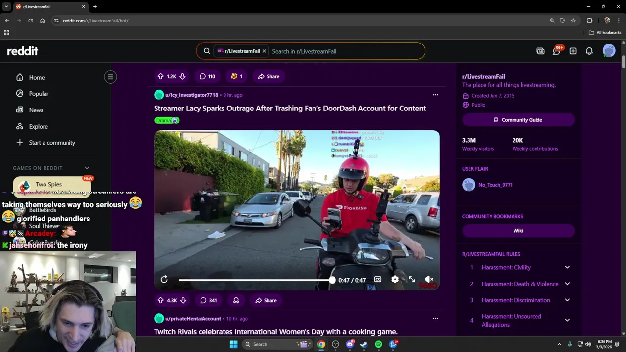This screenshot has width=626, height=352.
Task: Open Discord from the taskbar
Action: coord(350,344)
